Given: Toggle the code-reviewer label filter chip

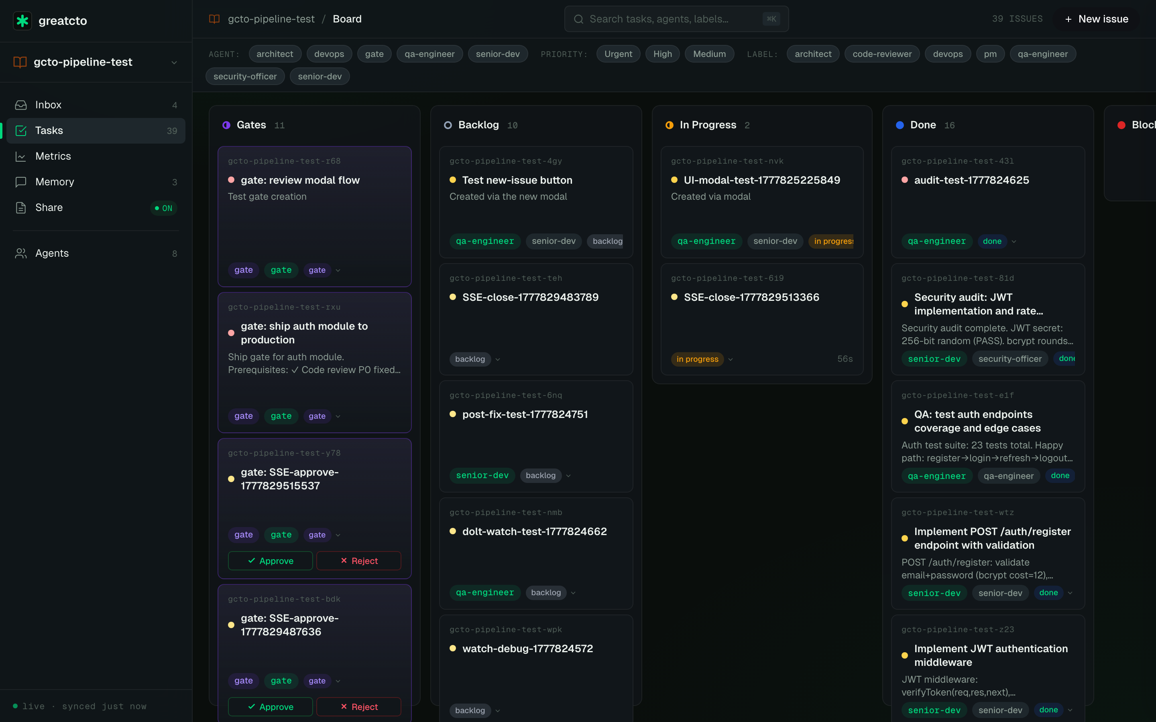Looking at the screenshot, I should pos(882,54).
